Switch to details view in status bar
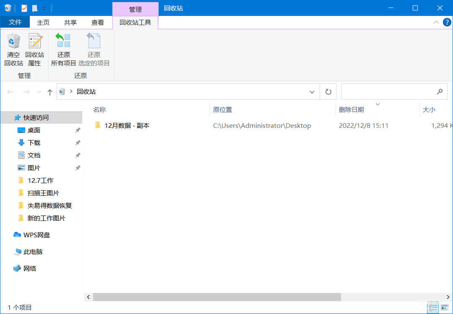This screenshot has width=453, height=314. click(433, 308)
